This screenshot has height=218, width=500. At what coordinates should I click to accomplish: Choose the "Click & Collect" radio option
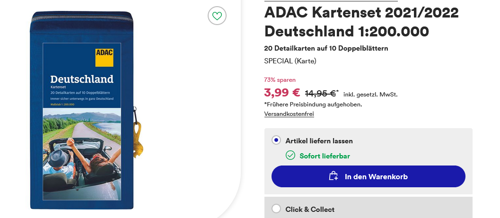276,209
